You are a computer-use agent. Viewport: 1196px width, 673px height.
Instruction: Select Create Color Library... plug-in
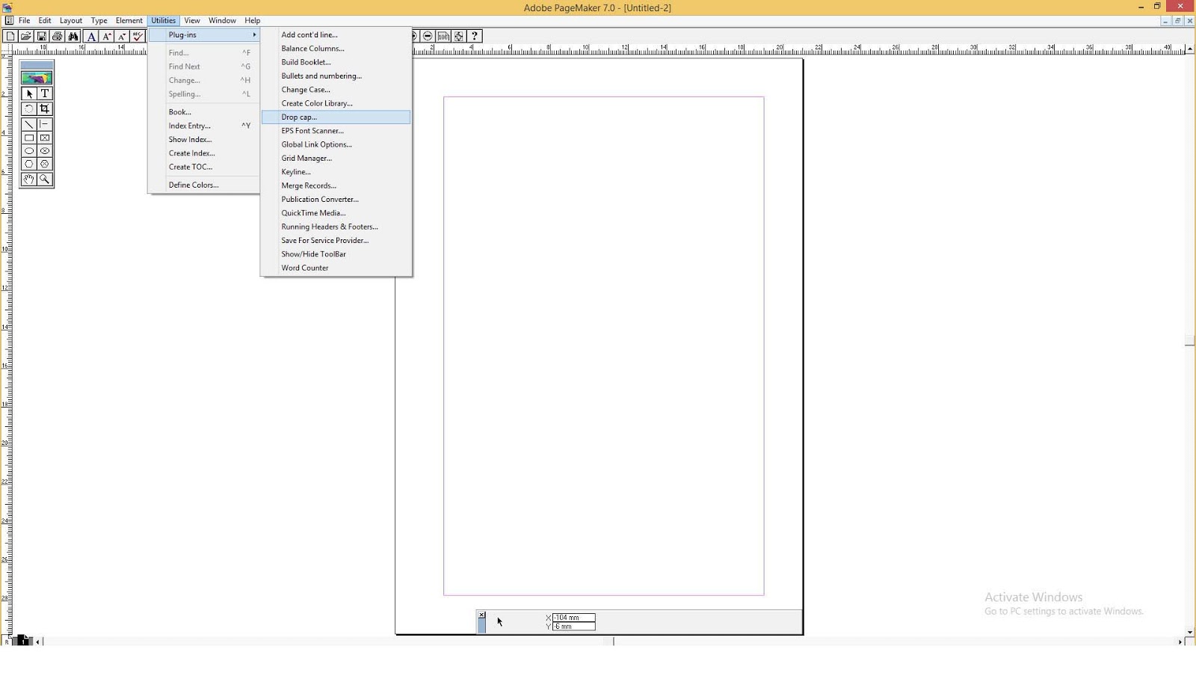pyautogui.click(x=336, y=103)
